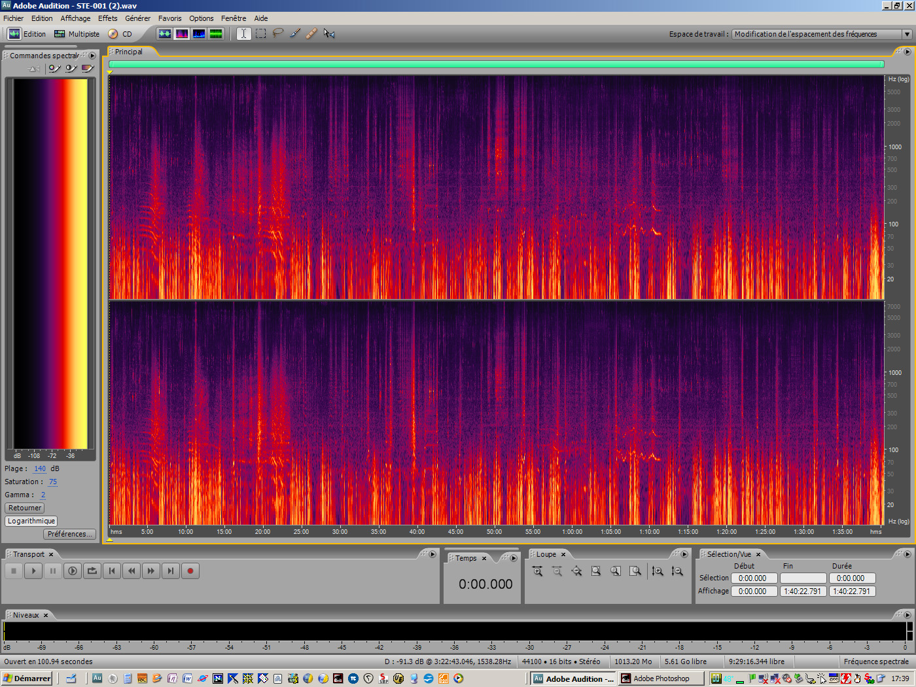This screenshot has width=916, height=687.
Task: Start recording with the red record button
Action: point(190,571)
